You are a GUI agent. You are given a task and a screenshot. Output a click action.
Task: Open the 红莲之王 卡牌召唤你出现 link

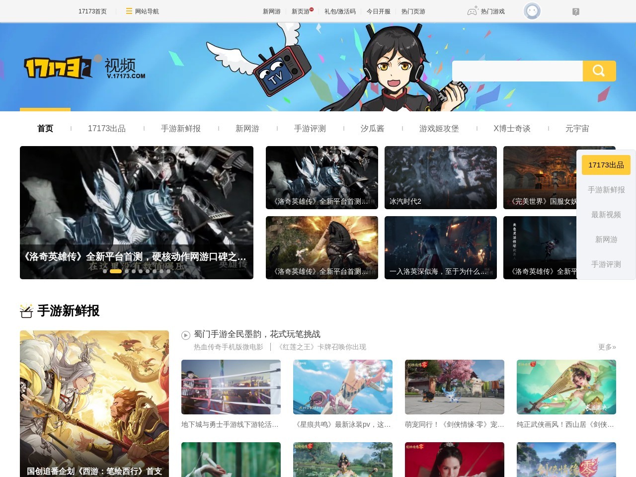point(321,347)
